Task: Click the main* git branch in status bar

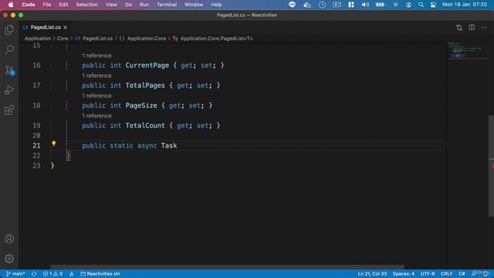Action: point(15,273)
